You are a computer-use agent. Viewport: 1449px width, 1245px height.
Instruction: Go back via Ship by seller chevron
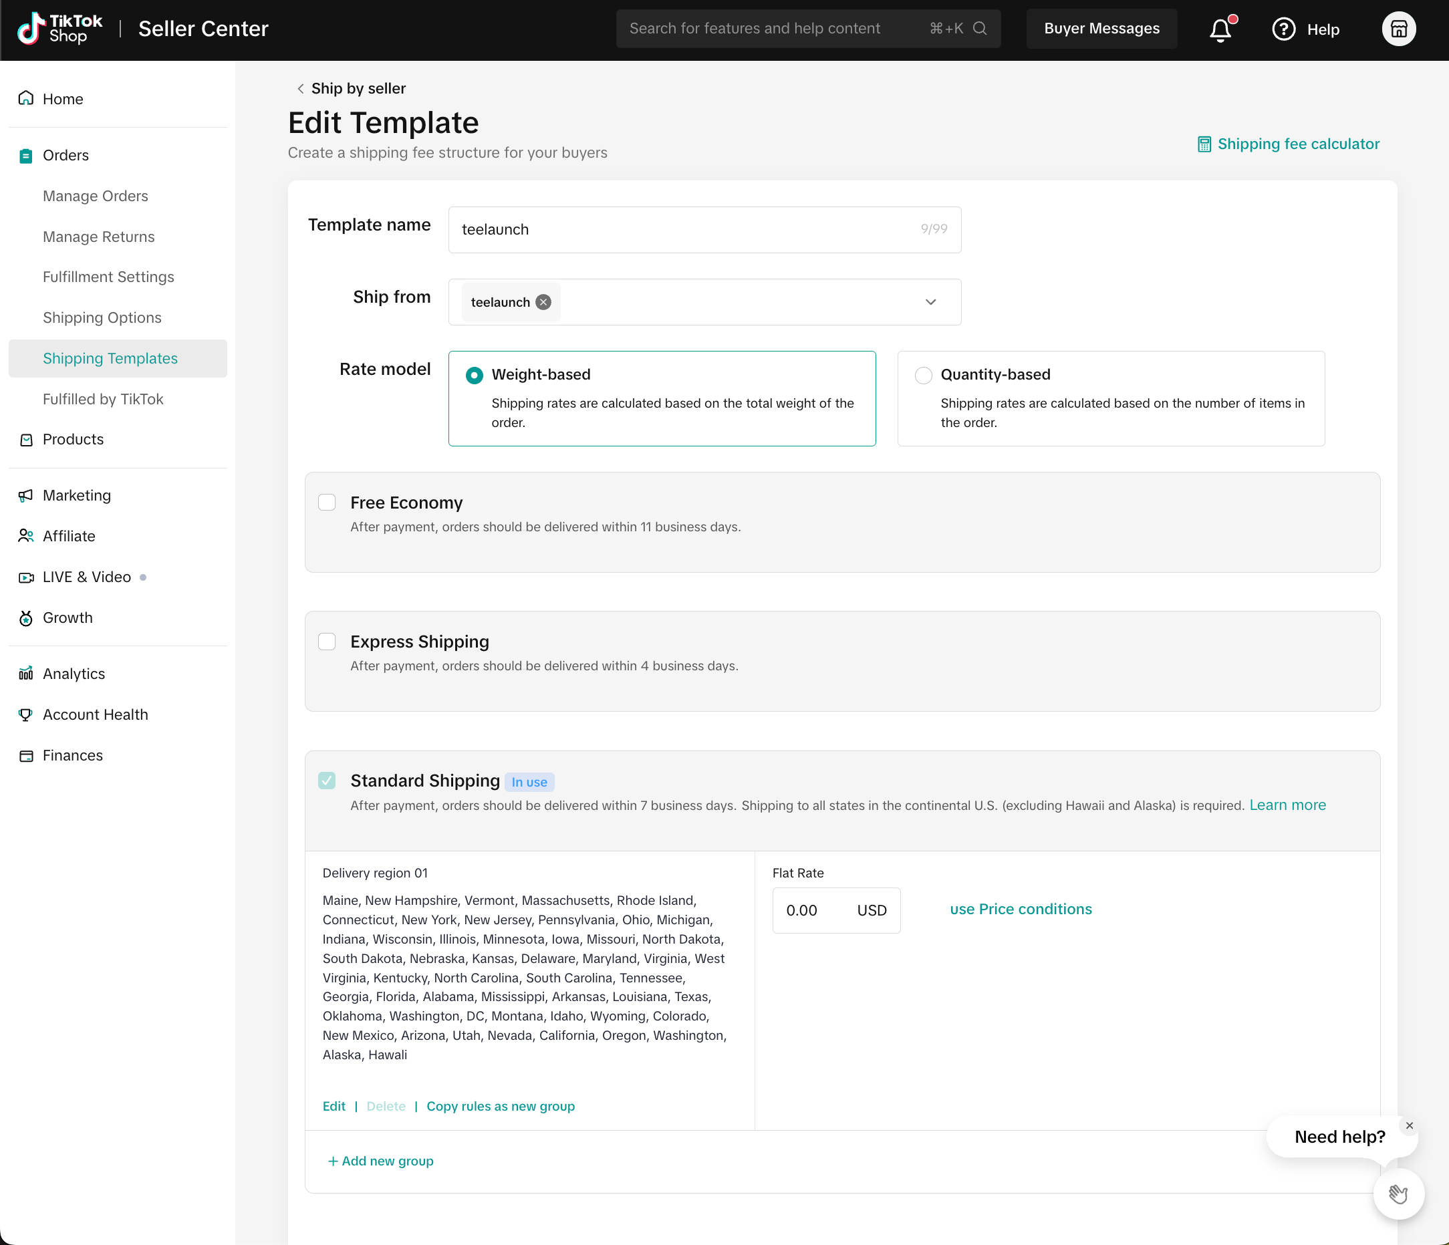point(301,89)
